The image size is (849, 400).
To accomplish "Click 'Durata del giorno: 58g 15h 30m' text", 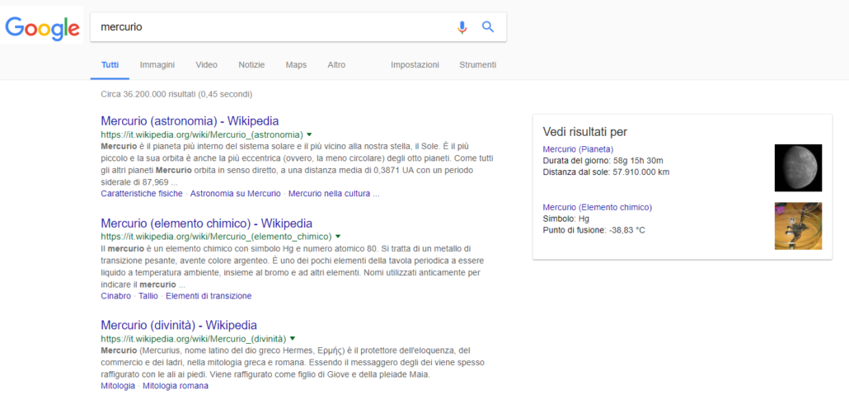I will tap(603, 161).
